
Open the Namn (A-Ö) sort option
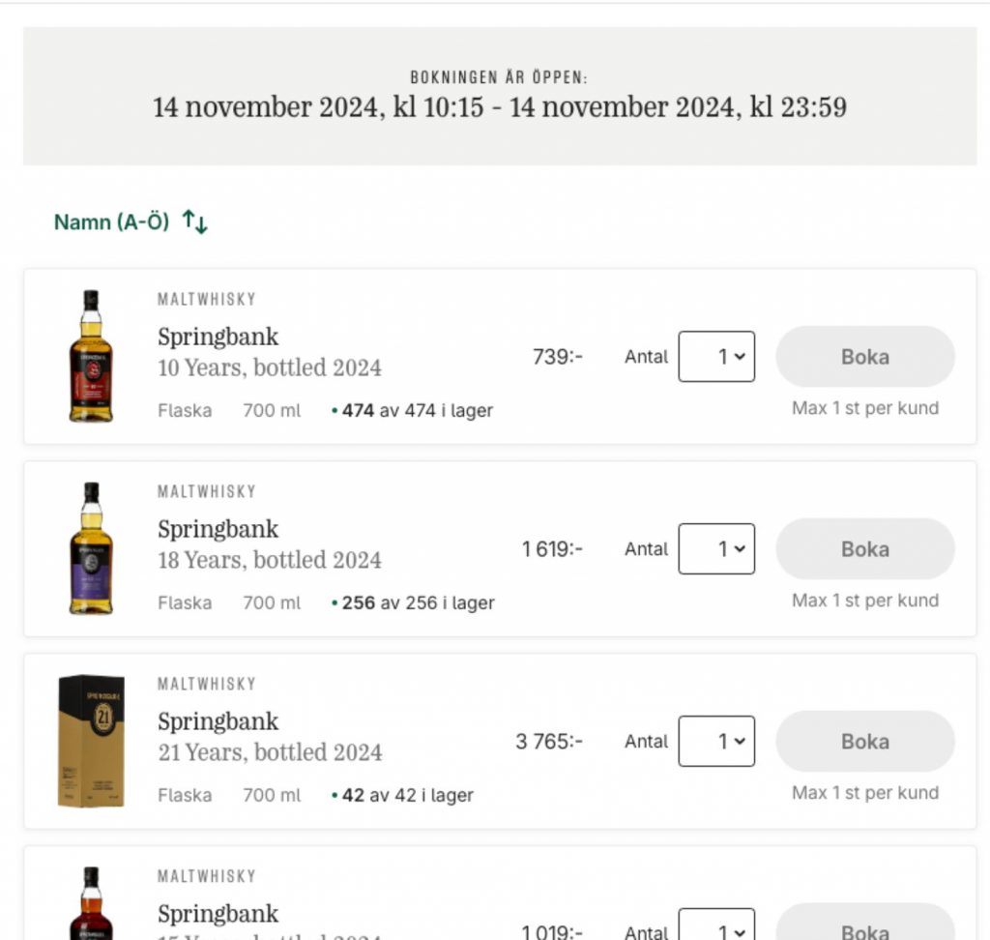tap(111, 222)
